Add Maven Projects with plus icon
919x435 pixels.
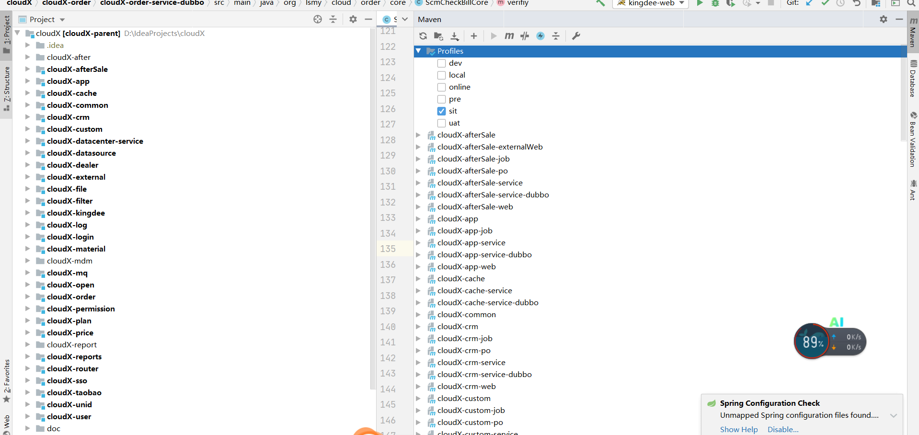coord(474,36)
